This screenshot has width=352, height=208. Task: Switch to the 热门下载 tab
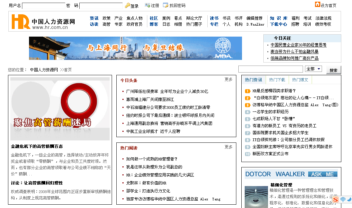click(x=277, y=80)
